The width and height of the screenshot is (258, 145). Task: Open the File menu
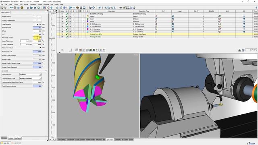2,4
